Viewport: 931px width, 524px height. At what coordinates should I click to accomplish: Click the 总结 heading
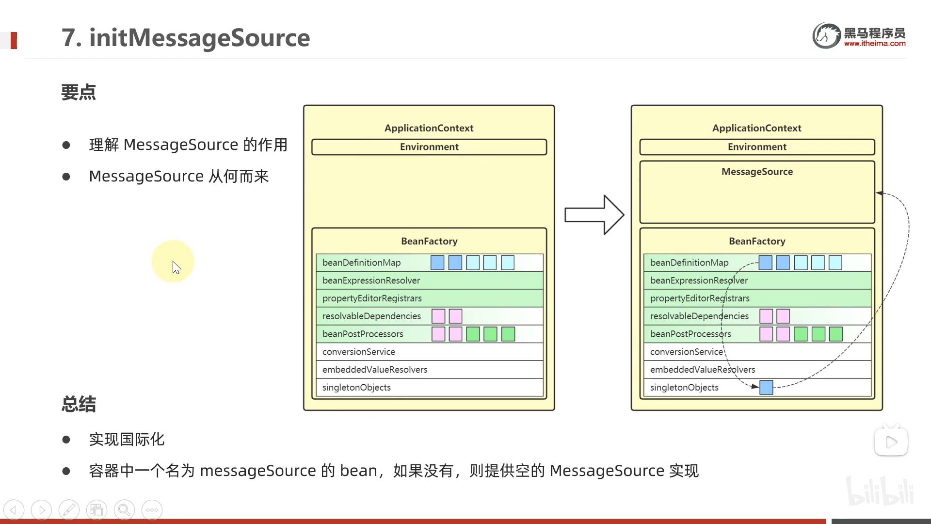[79, 404]
